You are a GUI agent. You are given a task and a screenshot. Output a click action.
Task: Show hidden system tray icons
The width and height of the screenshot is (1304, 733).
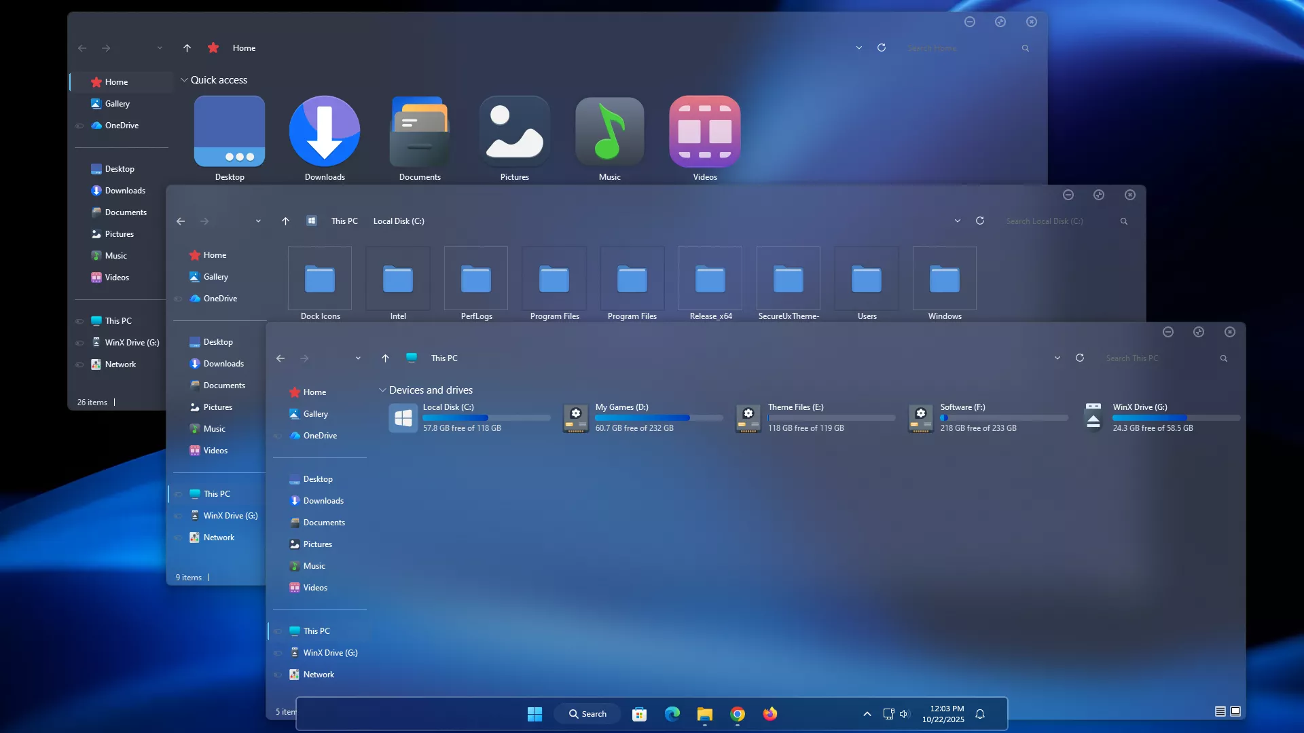click(x=867, y=714)
